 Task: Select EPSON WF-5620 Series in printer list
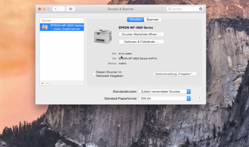[62, 27]
